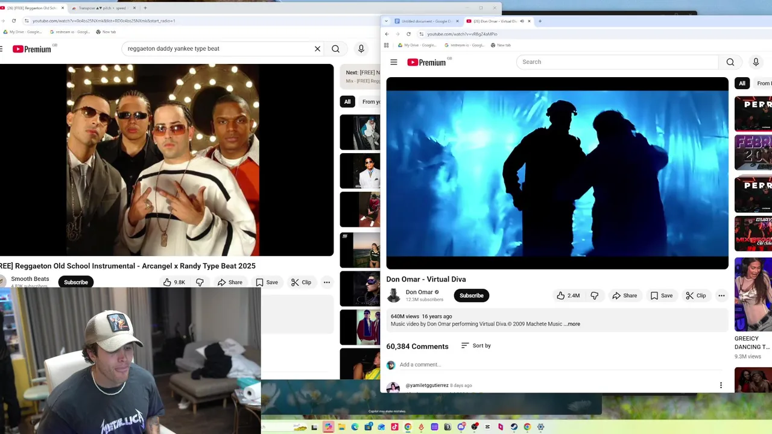Open more actions menu for the Don Omar video
The image size is (772, 434).
(x=721, y=295)
